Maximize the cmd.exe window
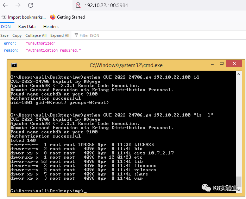The image size is (246, 199). click(221, 64)
